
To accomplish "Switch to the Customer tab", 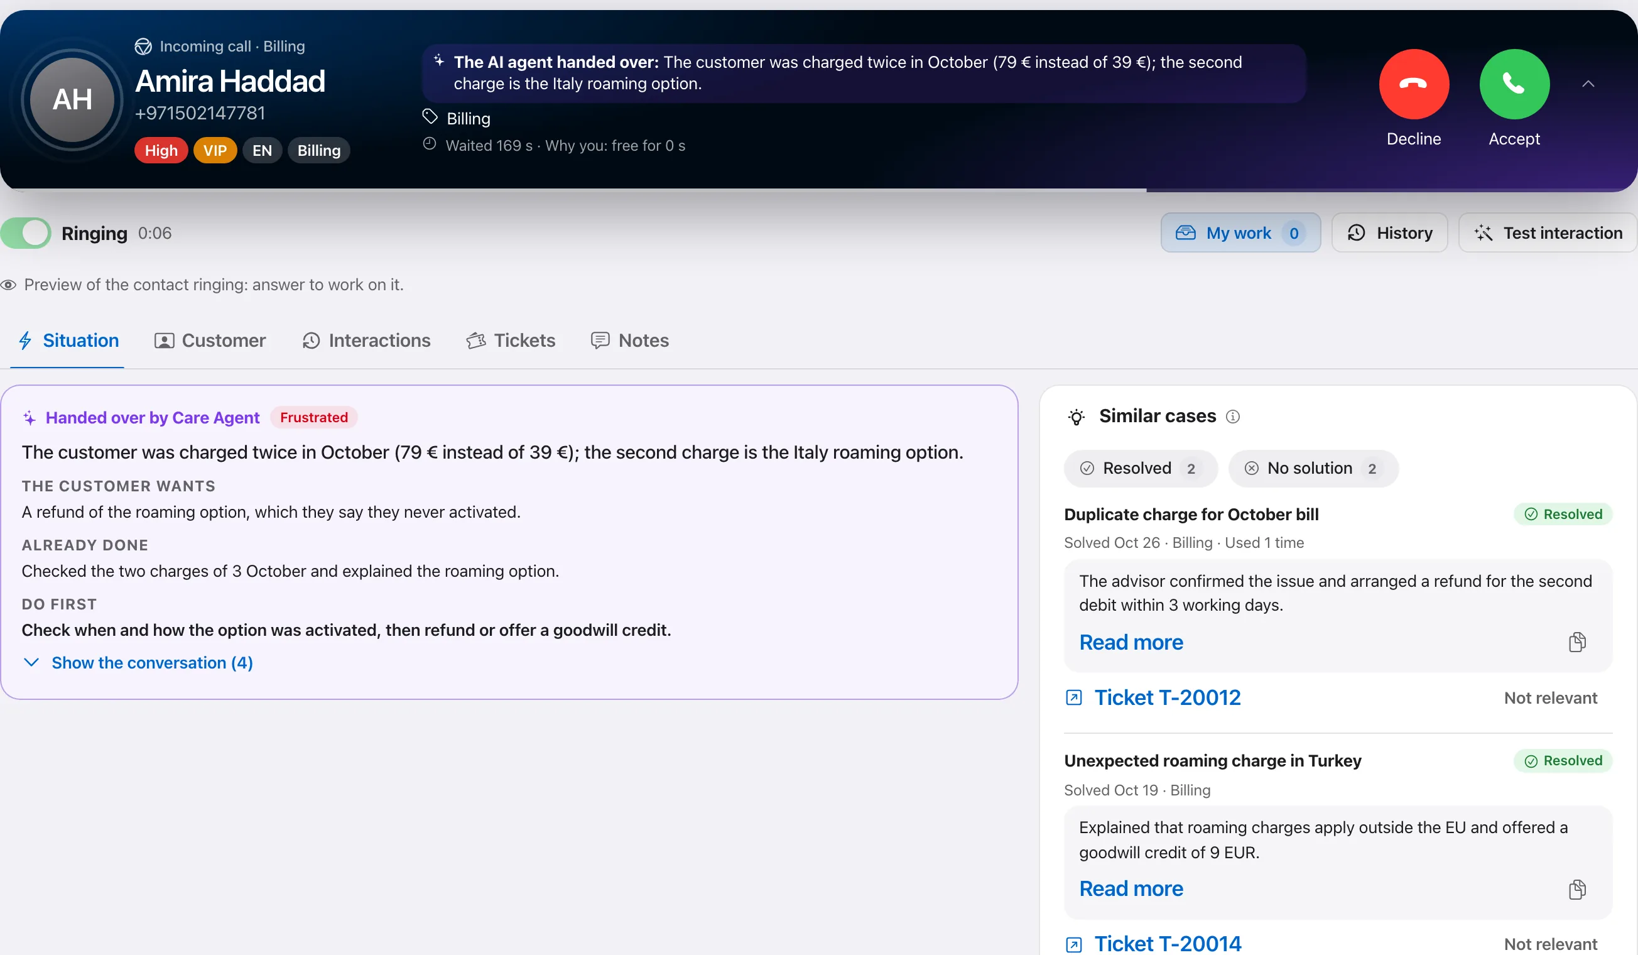I will click(210, 340).
